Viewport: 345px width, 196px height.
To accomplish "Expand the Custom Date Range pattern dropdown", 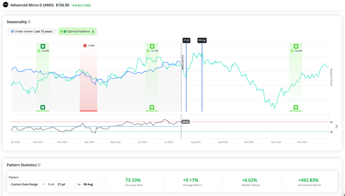I will [27, 184].
